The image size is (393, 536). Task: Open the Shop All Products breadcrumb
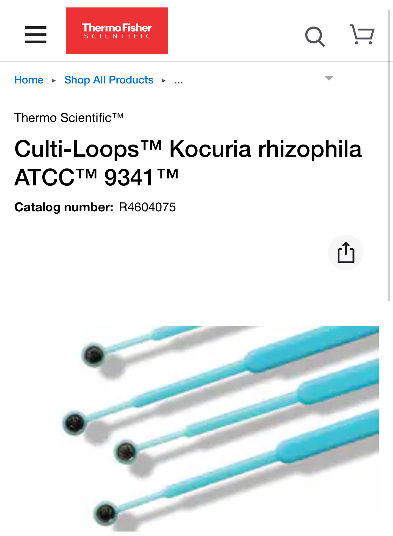[x=109, y=80]
